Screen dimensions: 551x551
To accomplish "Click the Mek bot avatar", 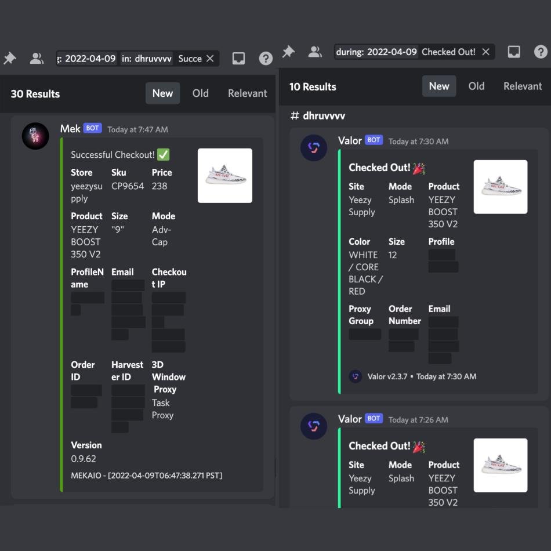I will tap(35, 136).
